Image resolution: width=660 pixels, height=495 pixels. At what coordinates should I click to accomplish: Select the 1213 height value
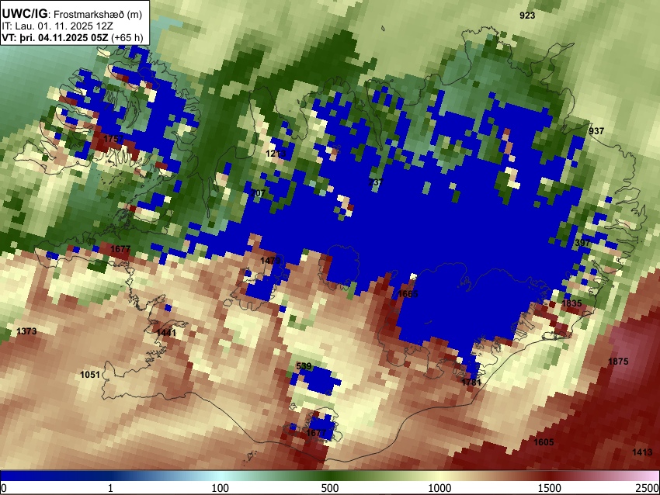[x=276, y=154]
